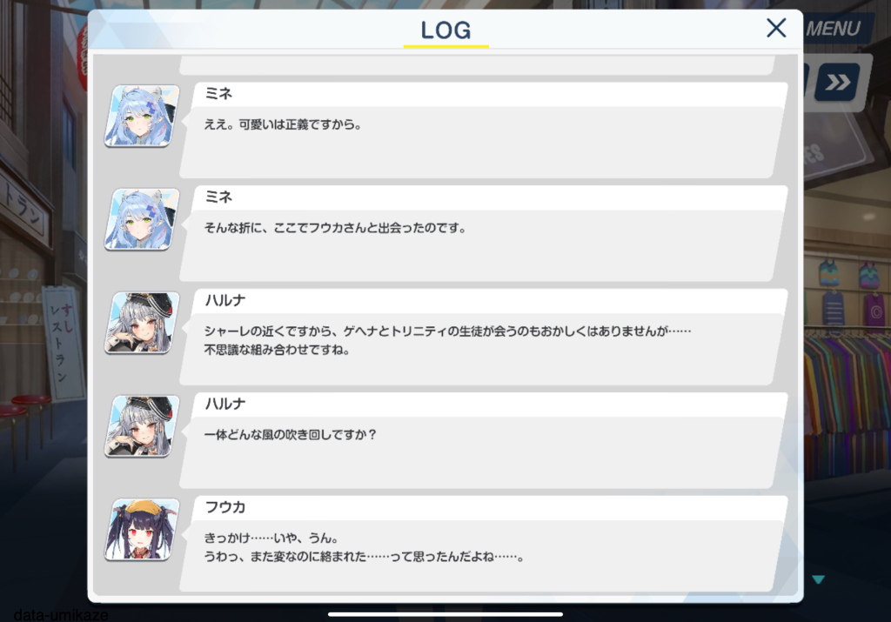
Task: Tap the double-arrow skip icon
Action: [836, 83]
